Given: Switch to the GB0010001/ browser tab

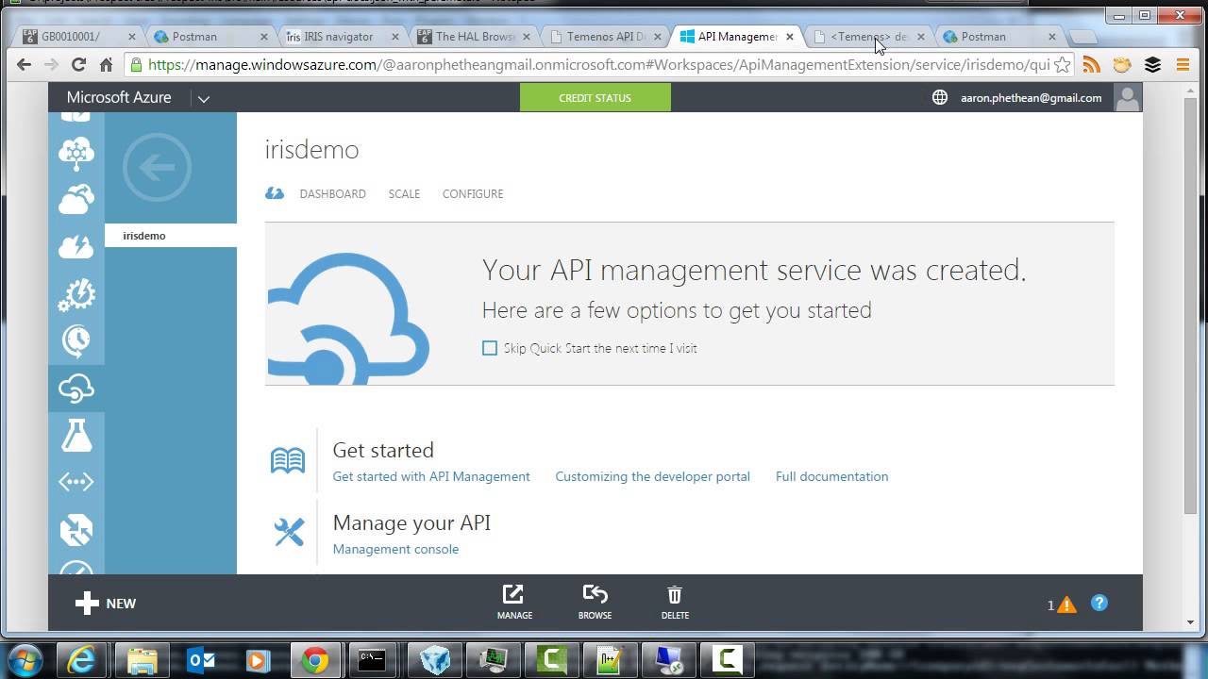Looking at the screenshot, I should (x=79, y=37).
